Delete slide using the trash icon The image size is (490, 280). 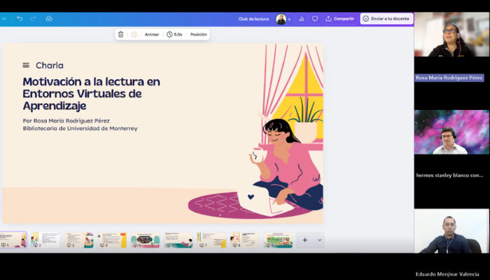[120, 34]
